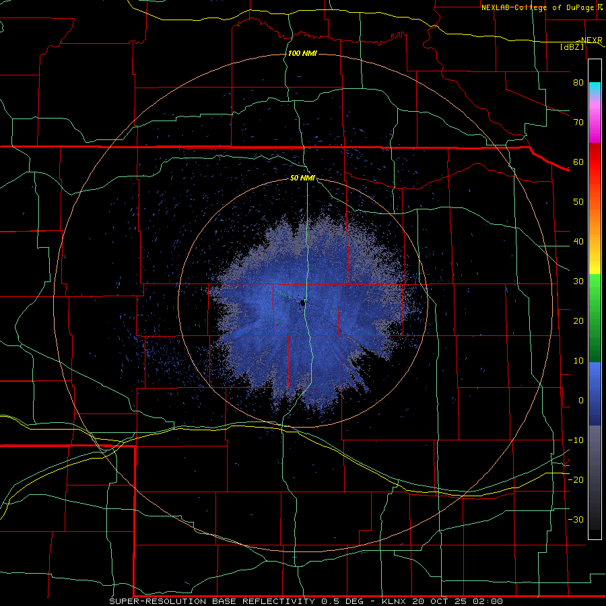Click the 60 value on the color scale
The image size is (606, 606).
coord(578,162)
